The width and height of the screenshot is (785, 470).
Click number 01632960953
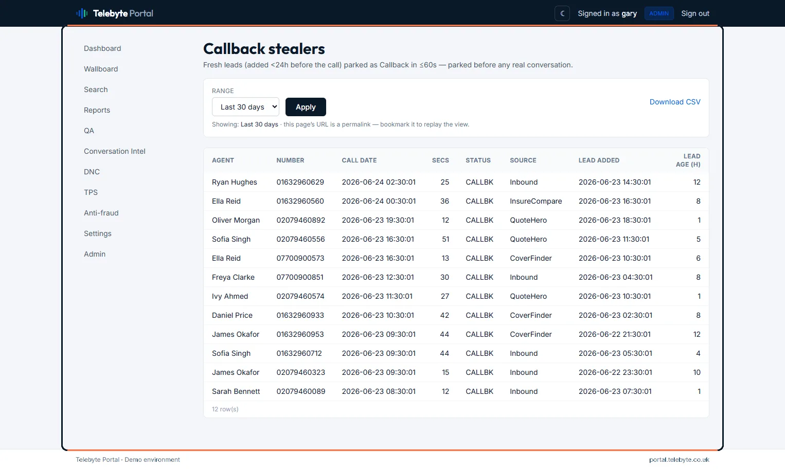tap(300, 334)
